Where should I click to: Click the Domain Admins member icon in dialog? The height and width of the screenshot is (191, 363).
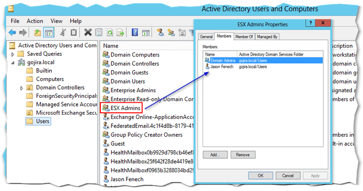click(207, 60)
